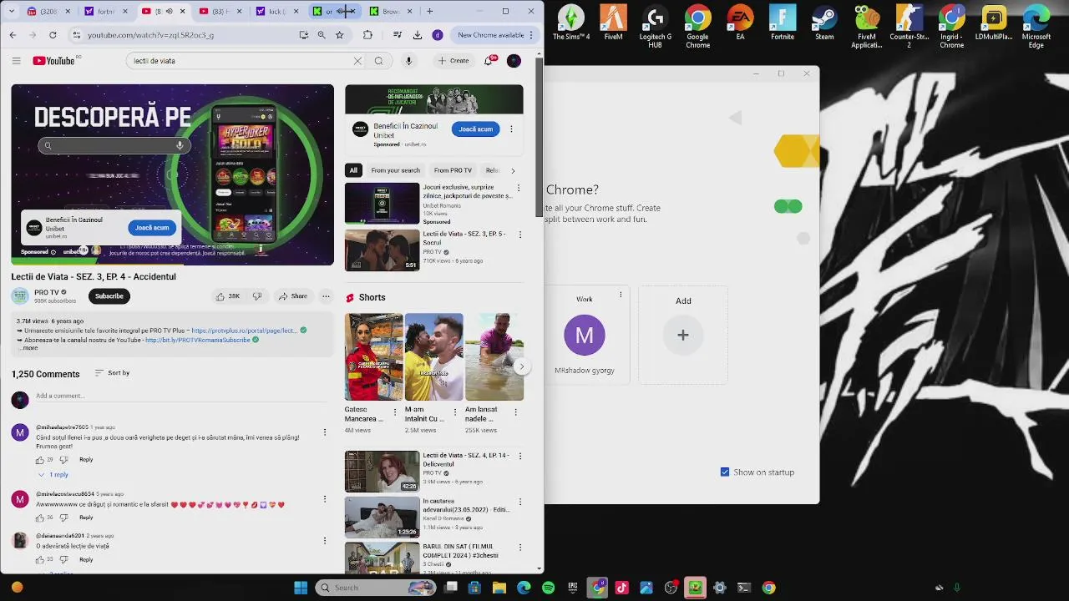The height and width of the screenshot is (601, 1069).
Task: Open the Chrome profile avatar
Action: (x=437, y=35)
